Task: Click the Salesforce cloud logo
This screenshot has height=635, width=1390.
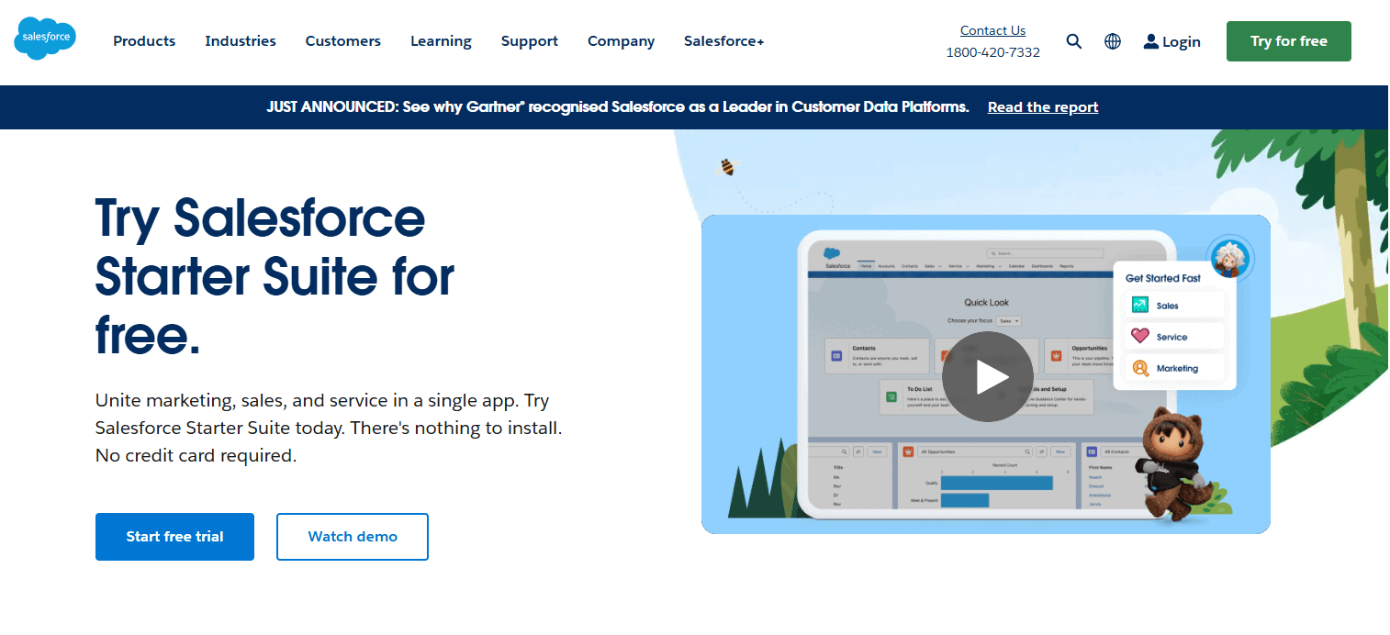Action: pos(45,39)
